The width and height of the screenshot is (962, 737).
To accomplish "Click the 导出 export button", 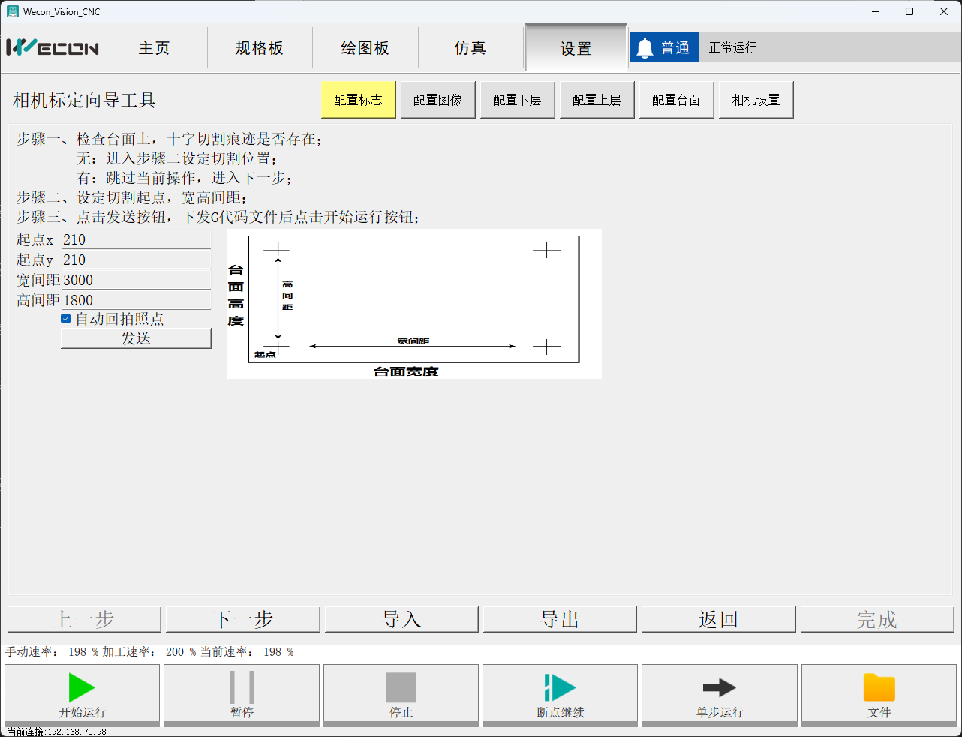I will pos(560,619).
